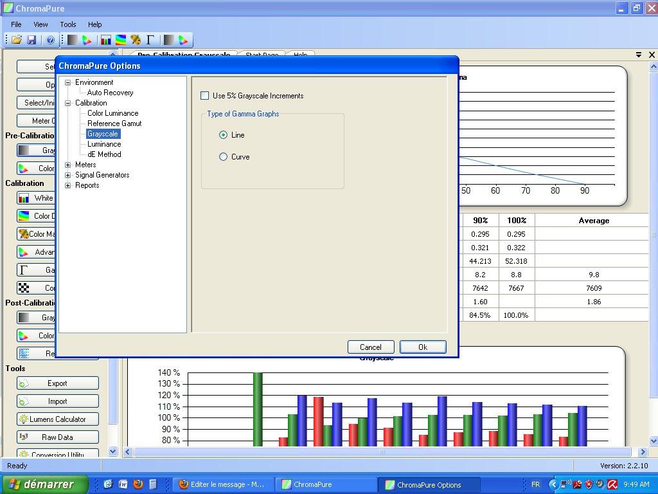
Task: Select Luminance in the options tree
Action: [104, 144]
